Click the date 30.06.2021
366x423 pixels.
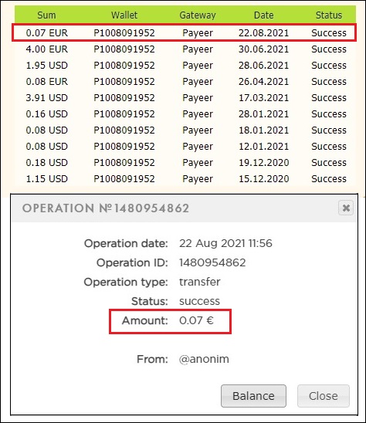264,49
